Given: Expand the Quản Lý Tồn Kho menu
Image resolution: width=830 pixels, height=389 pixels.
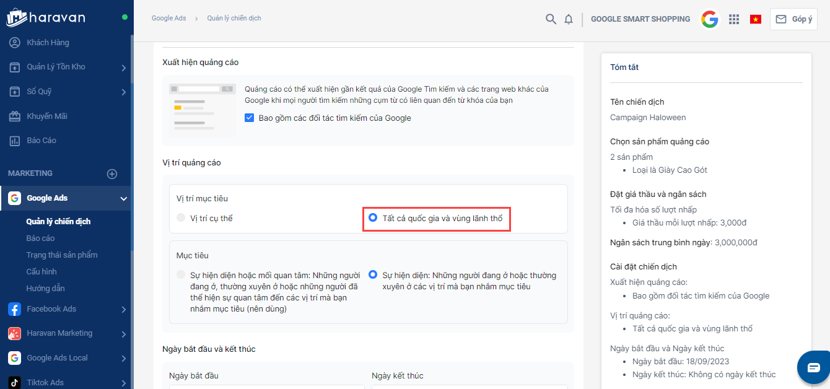Looking at the screenshot, I should 123,68.
